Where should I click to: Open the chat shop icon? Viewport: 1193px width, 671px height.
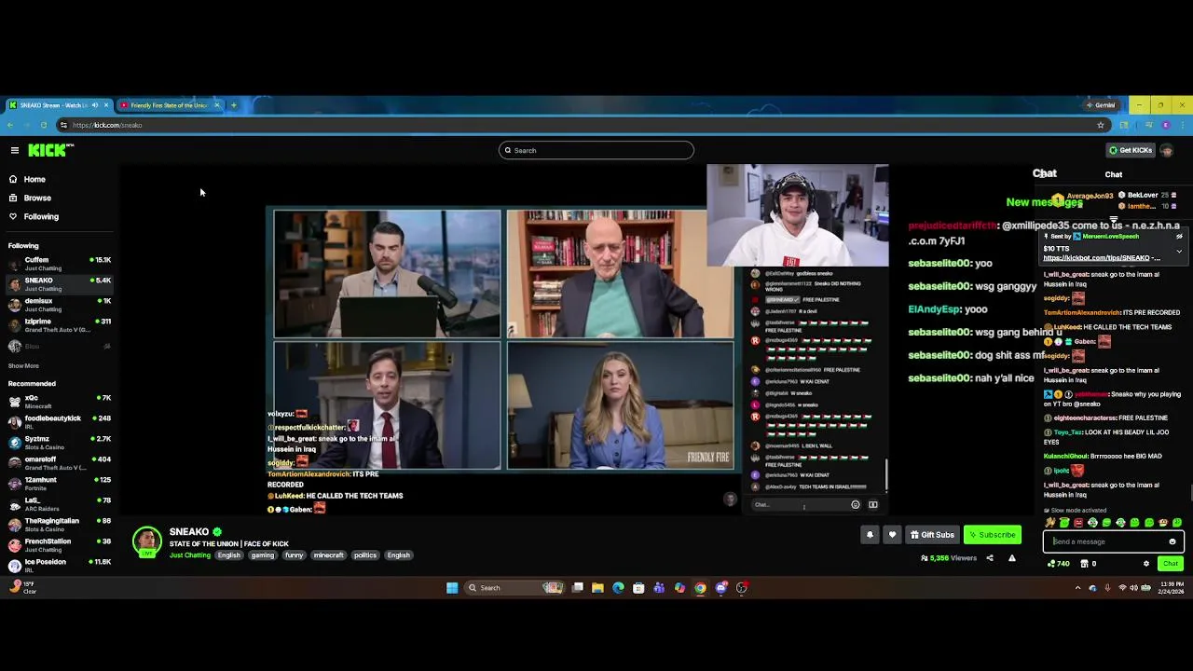(1084, 564)
